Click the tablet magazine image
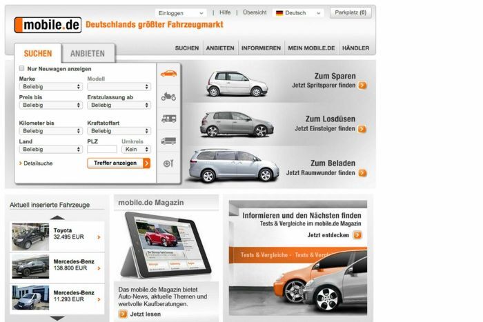483x322 pixels. click(166, 245)
